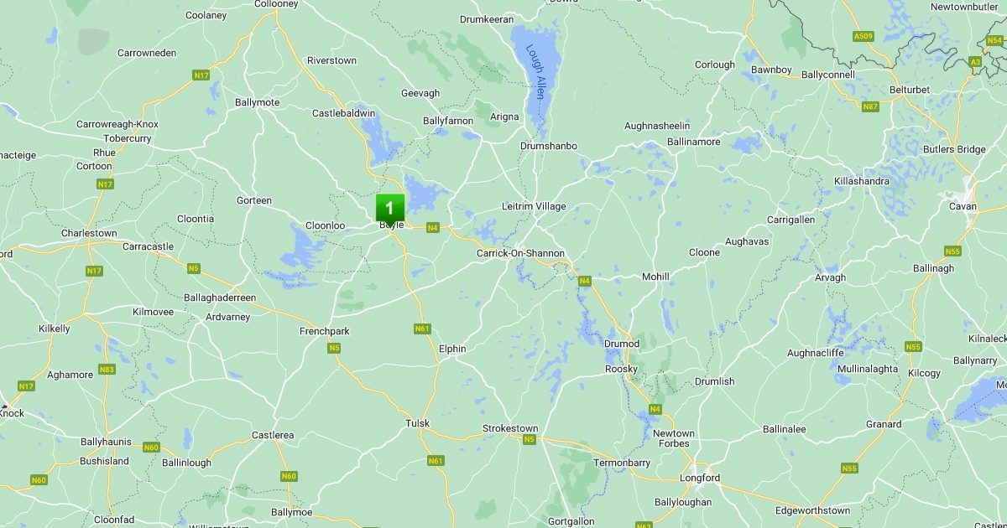The image size is (1007, 528).
Task: Click the N60 shield near Ballyhaunis
Action: coord(151,448)
